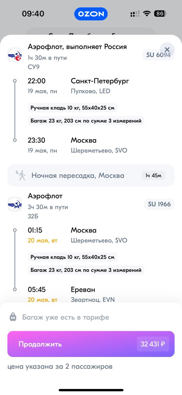The width and height of the screenshot is (182, 395).
Task: Tap Багаж уже есть в тарифе note
Action: [x=66, y=318]
